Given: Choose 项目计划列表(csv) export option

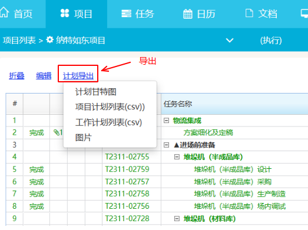Looking at the screenshot, I should [110, 107].
